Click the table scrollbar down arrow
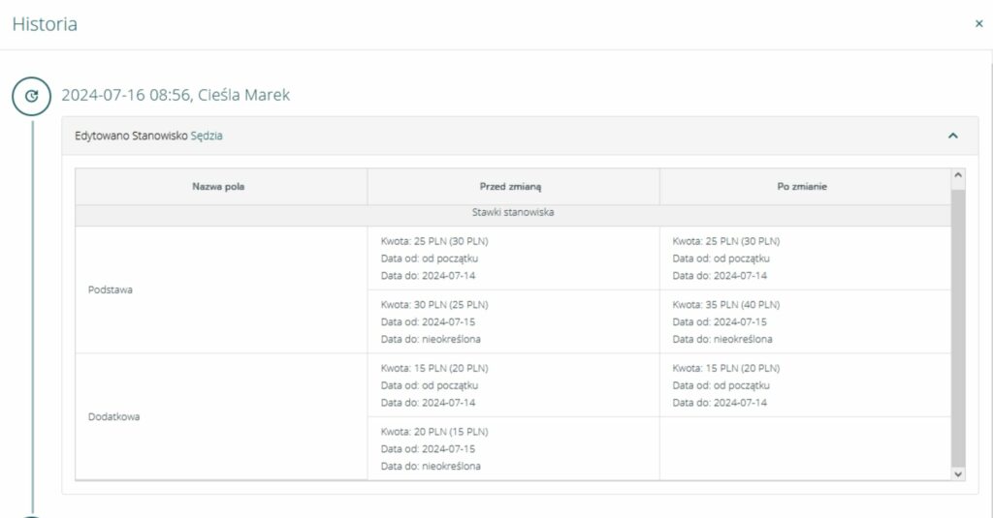Image resolution: width=993 pixels, height=518 pixels. coord(959,473)
